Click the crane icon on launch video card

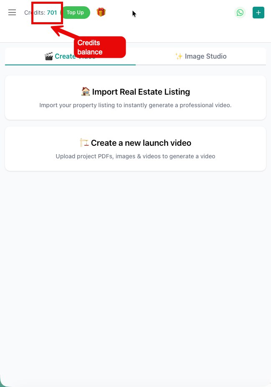point(84,142)
